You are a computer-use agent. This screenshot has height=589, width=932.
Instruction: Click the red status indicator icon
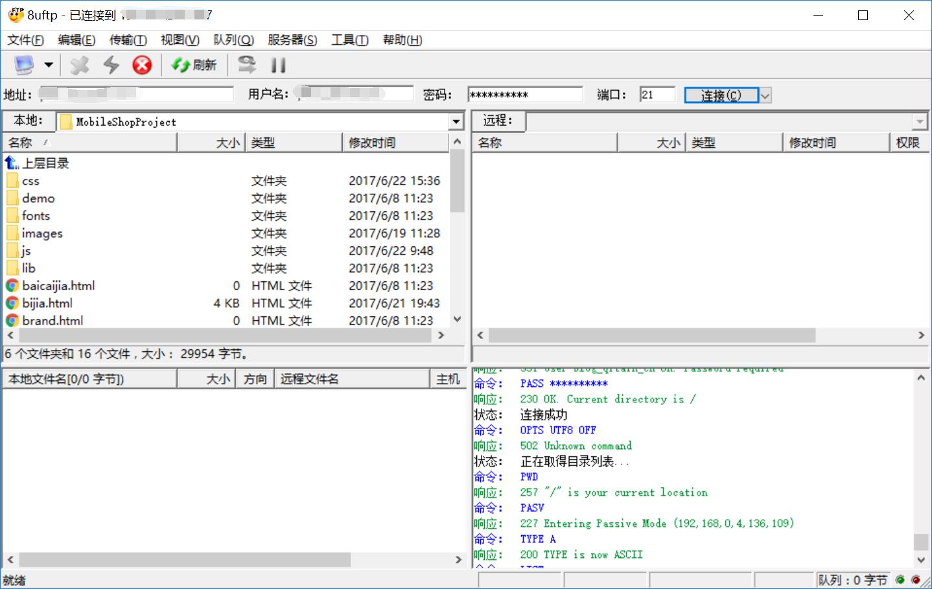click(916, 580)
